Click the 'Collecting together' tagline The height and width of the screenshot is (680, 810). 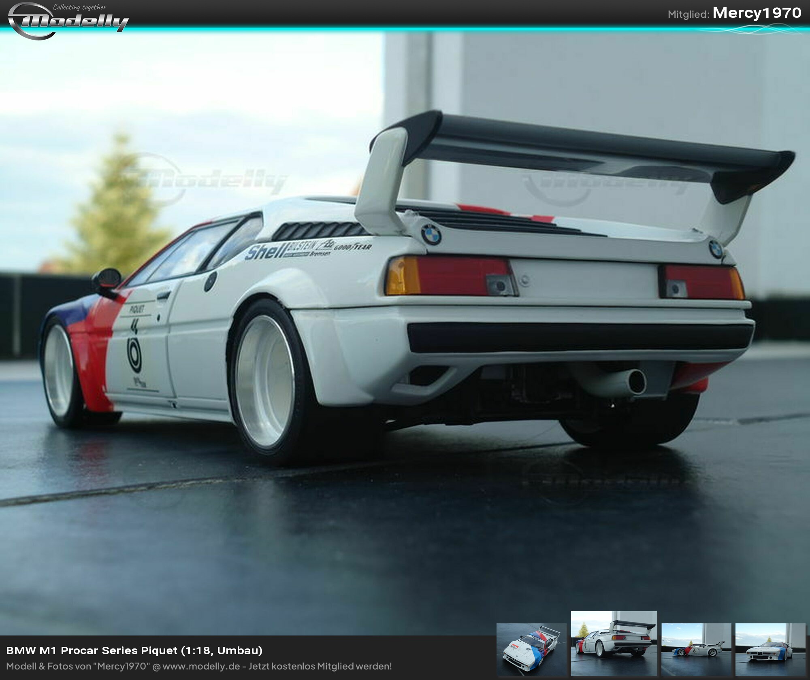tap(80, 7)
